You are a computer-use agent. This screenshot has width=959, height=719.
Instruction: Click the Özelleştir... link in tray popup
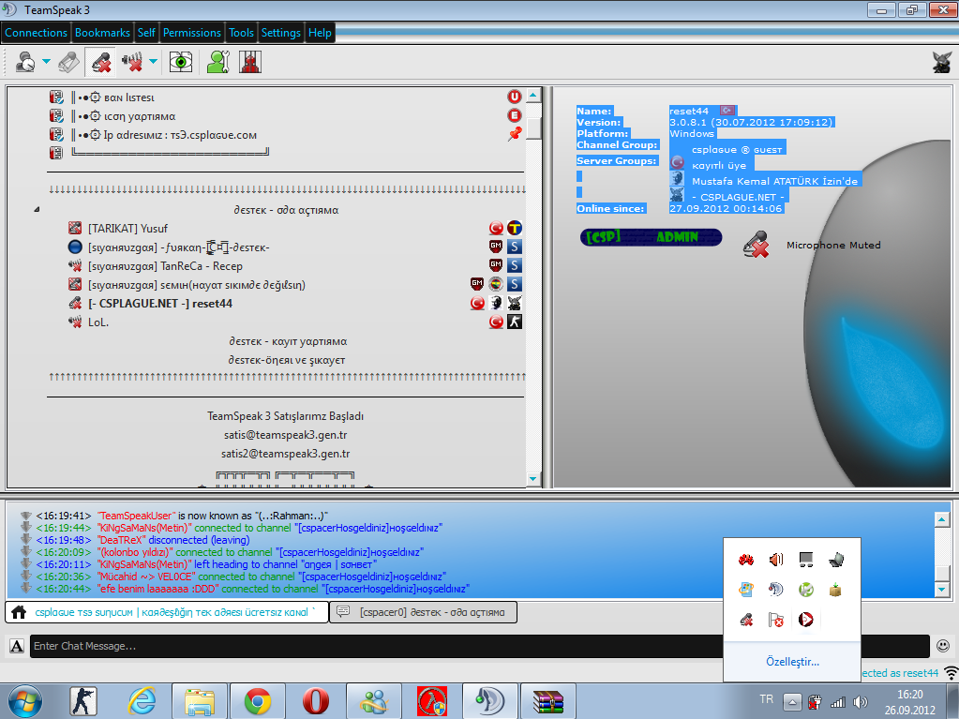[792, 662]
